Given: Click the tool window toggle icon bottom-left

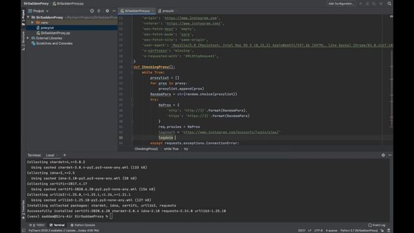Looking at the screenshot, I should (24, 230).
